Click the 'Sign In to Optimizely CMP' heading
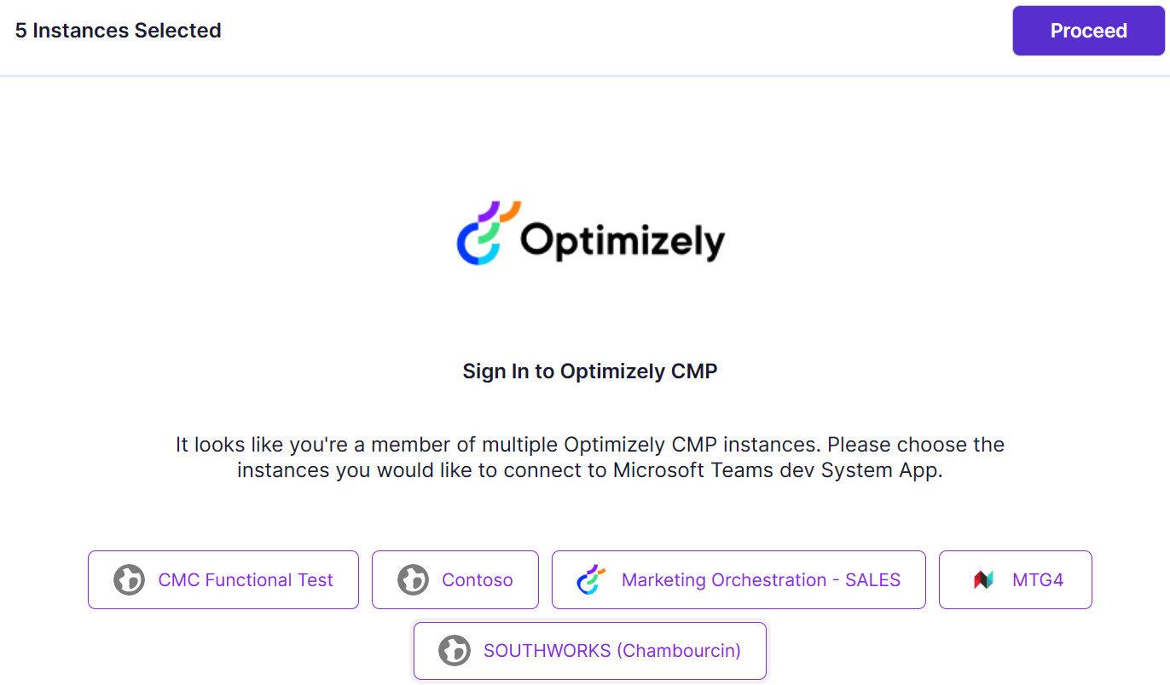Image resolution: width=1170 pixels, height=685 pixels. tap(590, 371)
